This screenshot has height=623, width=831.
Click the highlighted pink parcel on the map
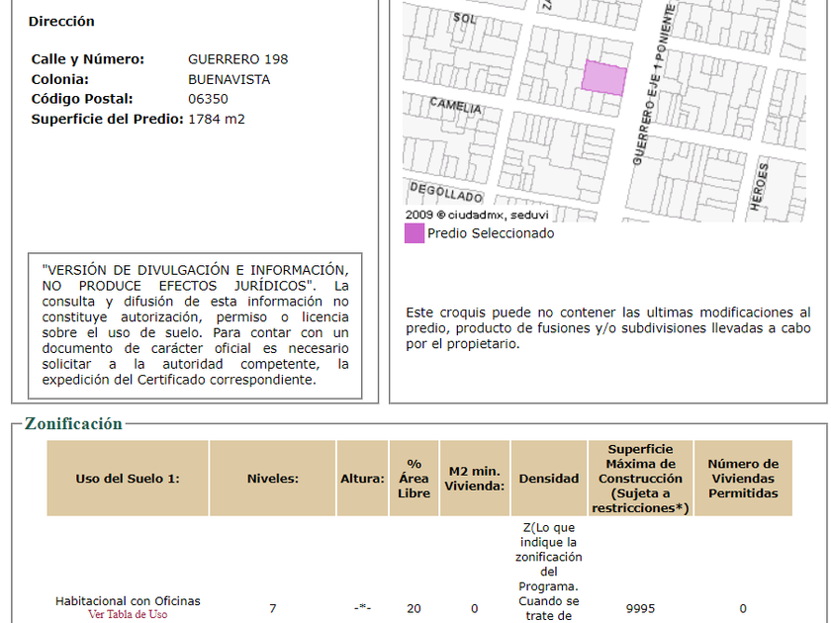604,78
